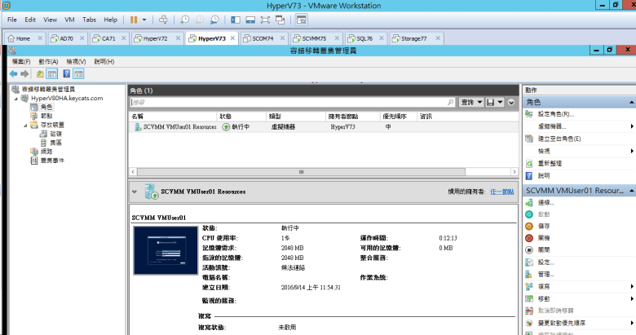636x335 pixels.
Task: Click 儲存 (Save) orange action icon
Action: [x=530, y=226]
